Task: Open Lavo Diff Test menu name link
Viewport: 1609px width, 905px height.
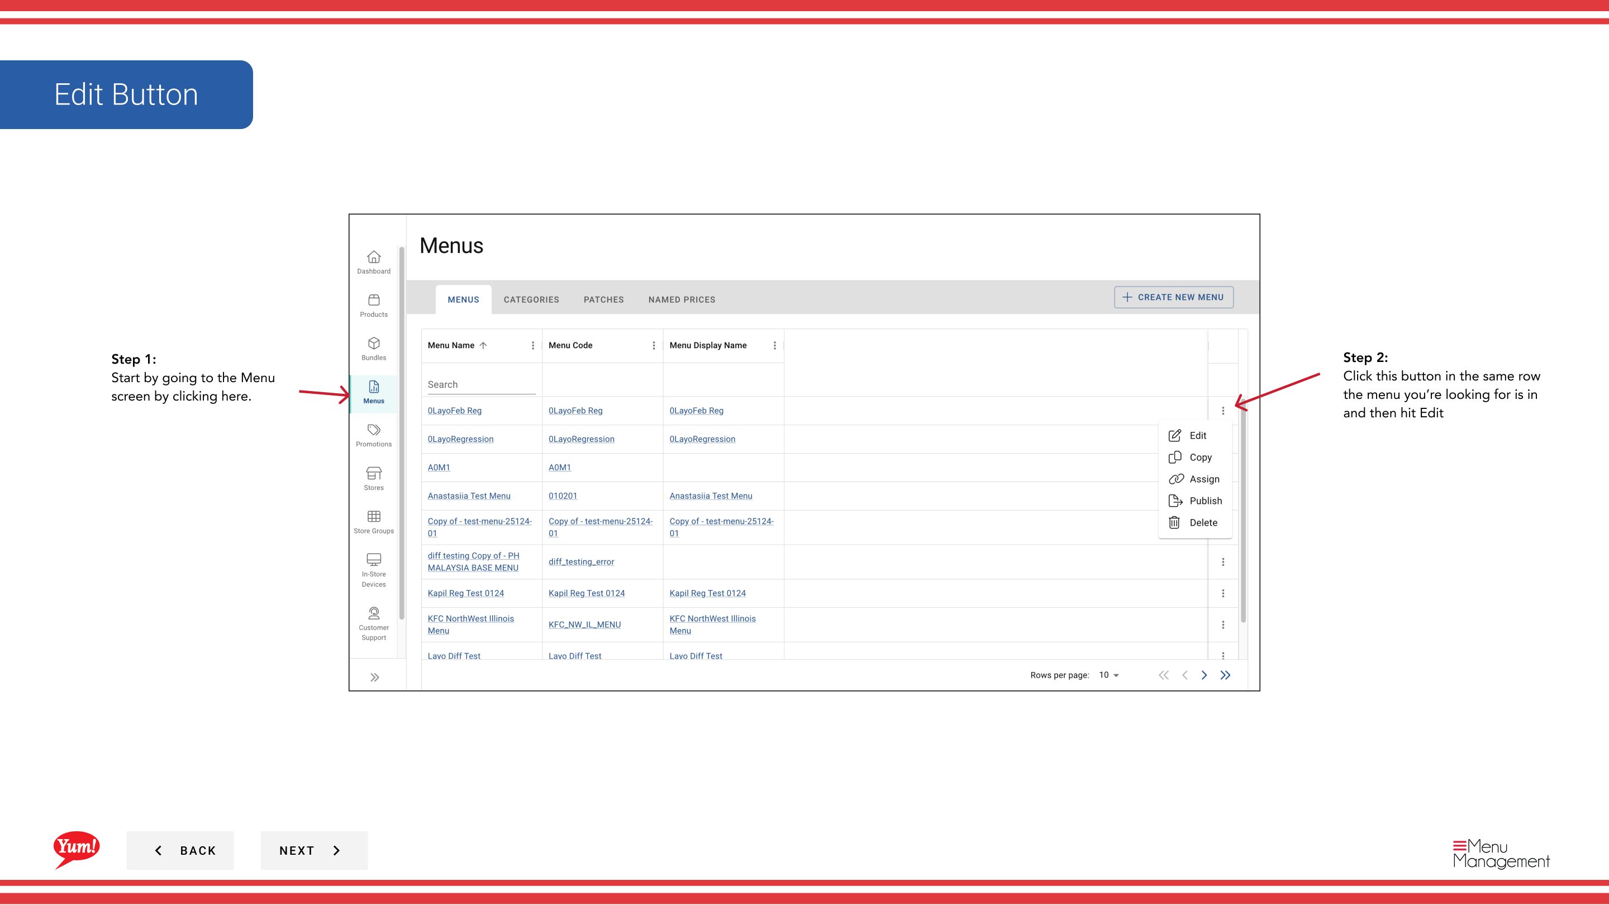Action: click(454, 656)
